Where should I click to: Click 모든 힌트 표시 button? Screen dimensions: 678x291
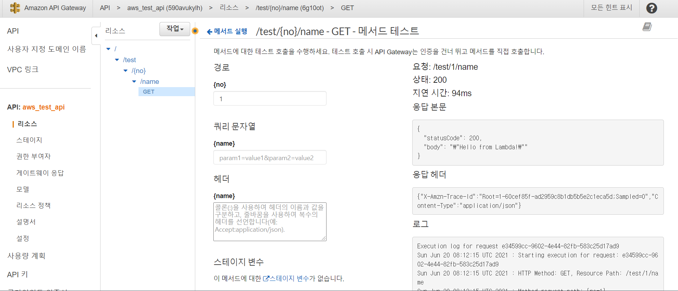[x=611, y=8]
